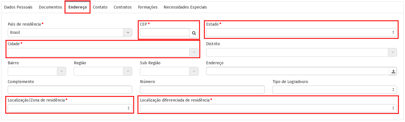Open Localização diferenciada de residência dropdown

[268, 108]
